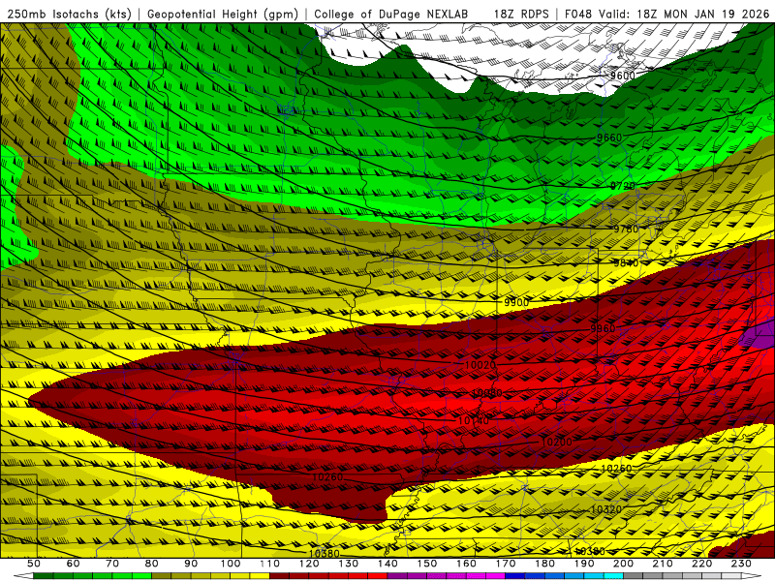The image size is (775, 581).
Task: Click the 10140 contour label
Action: coord(474,420)
